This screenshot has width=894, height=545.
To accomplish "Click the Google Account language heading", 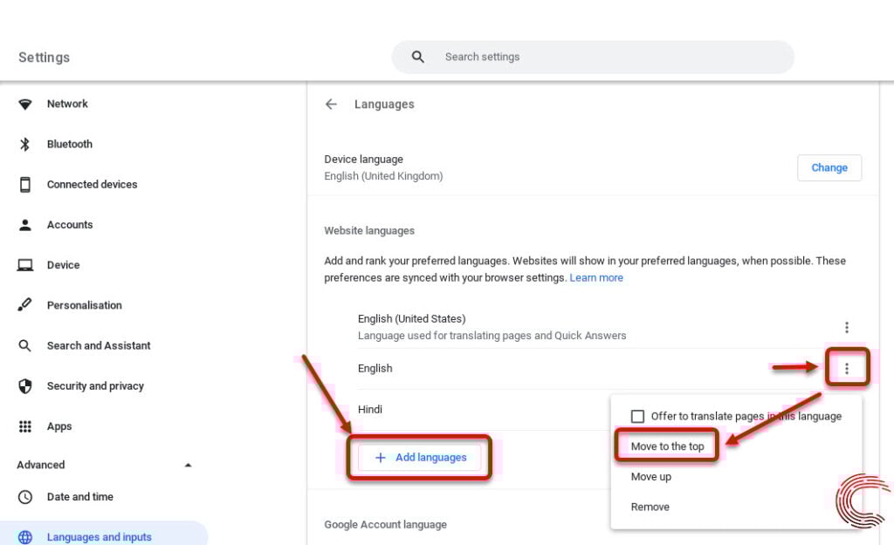I will [x=385, y=524].
